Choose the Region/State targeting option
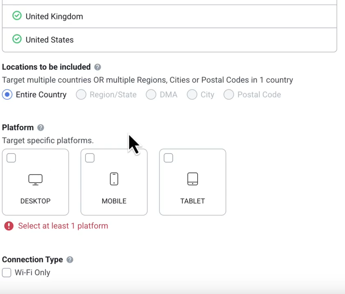Screen dimensions: 345x294 (x=81, y=95)
